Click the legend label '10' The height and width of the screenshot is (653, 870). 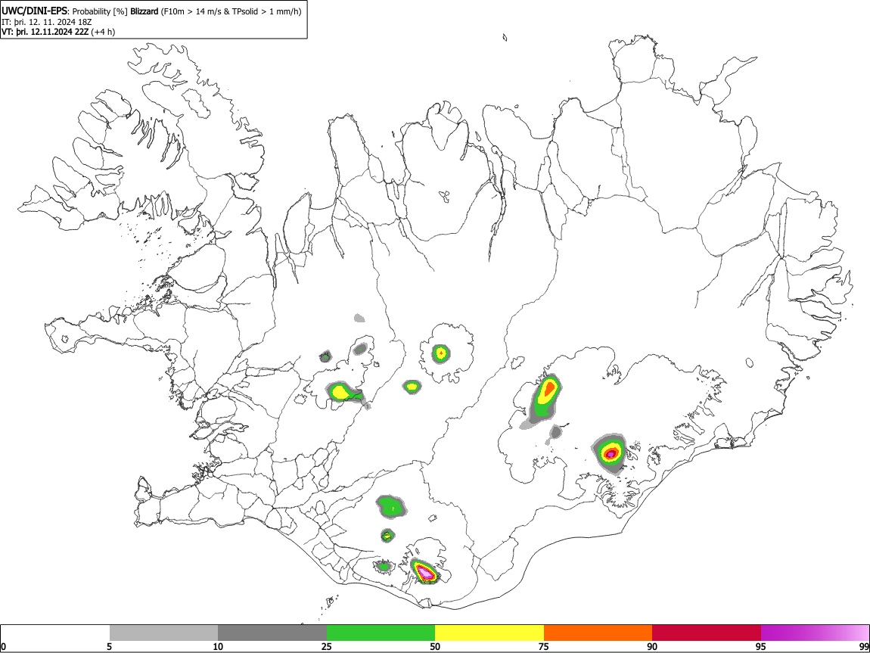point(218,646)
